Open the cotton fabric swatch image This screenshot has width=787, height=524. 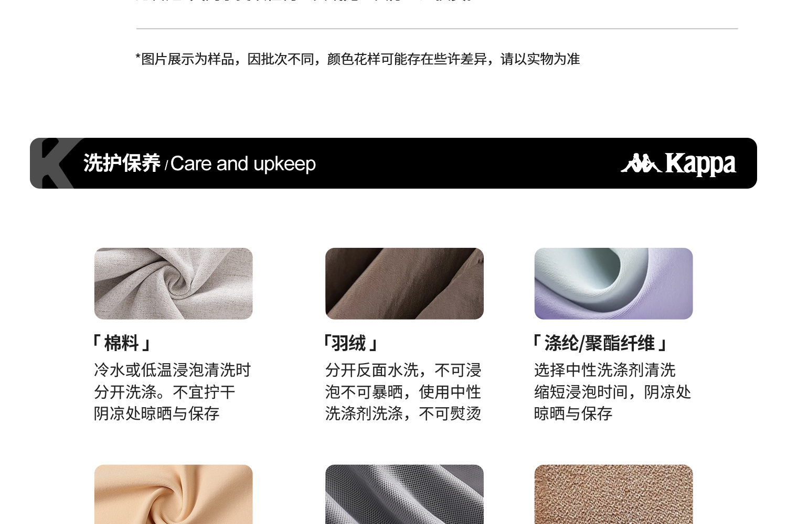173,283
